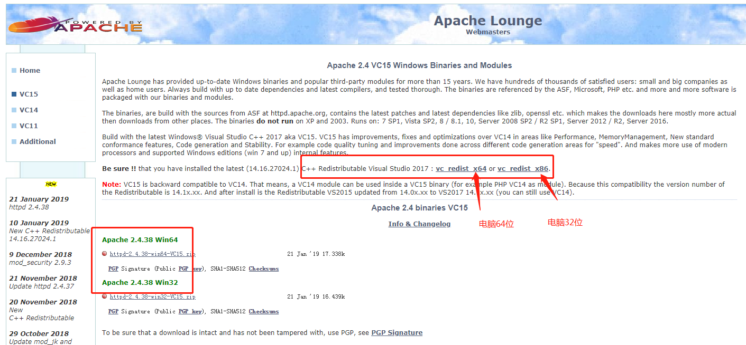Click the Apache 2.4 binaries VC15 subheading
The height and width of the screenshot is (345, 746).
(419, 208)
